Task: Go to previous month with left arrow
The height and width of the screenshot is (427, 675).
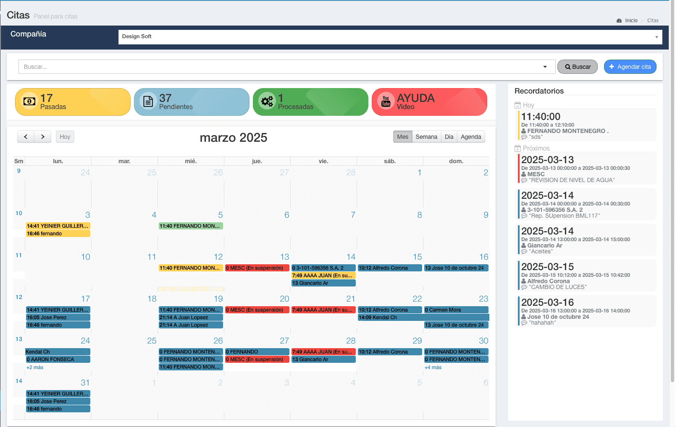Action: point(26,137)
